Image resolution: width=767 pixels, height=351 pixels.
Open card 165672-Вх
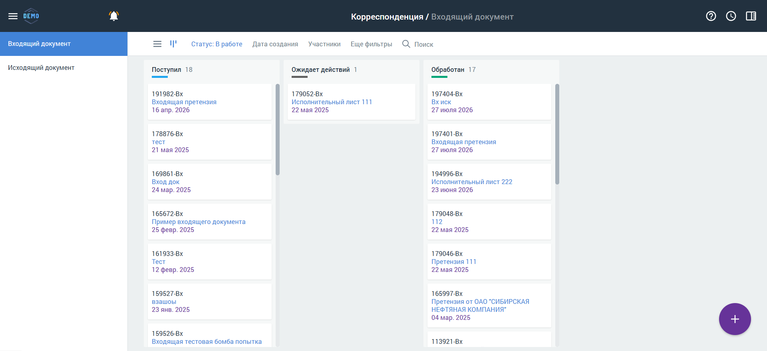tap(210, 222)
